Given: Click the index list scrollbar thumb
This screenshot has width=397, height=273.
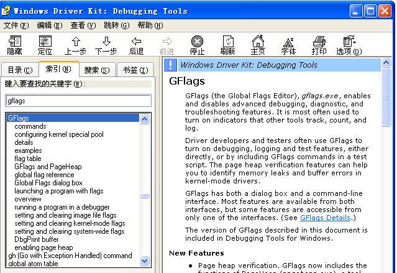Looking at the screenshot, I should [x=145, y=196].
